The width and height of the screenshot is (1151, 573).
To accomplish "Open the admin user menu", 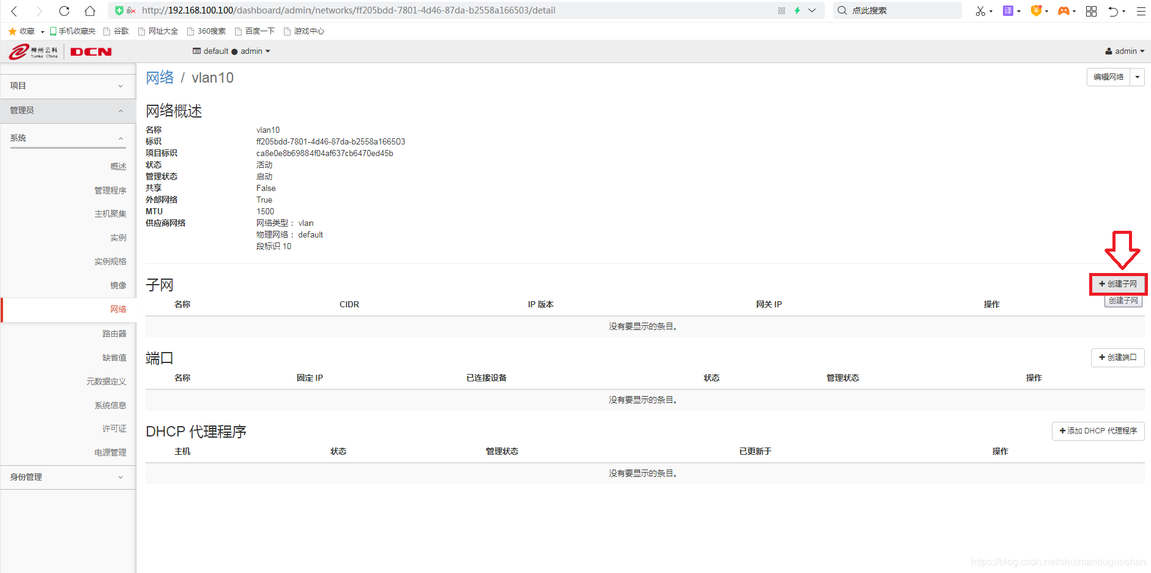I will pyautogui.click(x=1125, y=51).
